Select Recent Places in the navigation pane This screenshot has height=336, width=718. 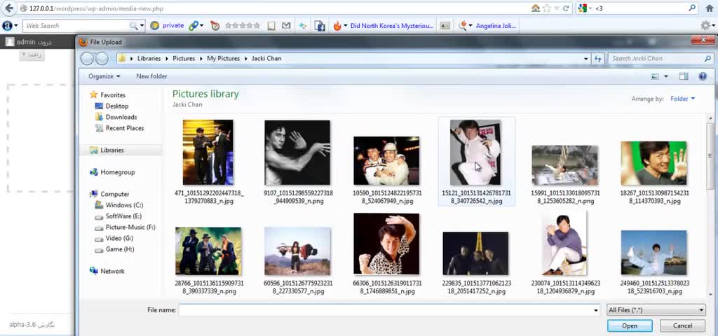coord(125,128)
